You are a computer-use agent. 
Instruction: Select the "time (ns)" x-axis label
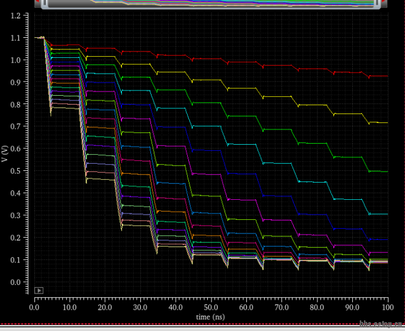211,317
